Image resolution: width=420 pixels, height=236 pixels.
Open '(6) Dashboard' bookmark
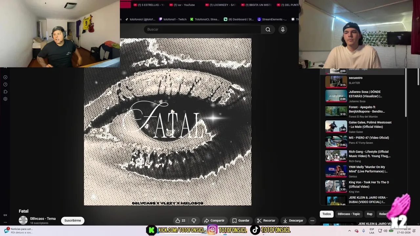tap(239, 19)
